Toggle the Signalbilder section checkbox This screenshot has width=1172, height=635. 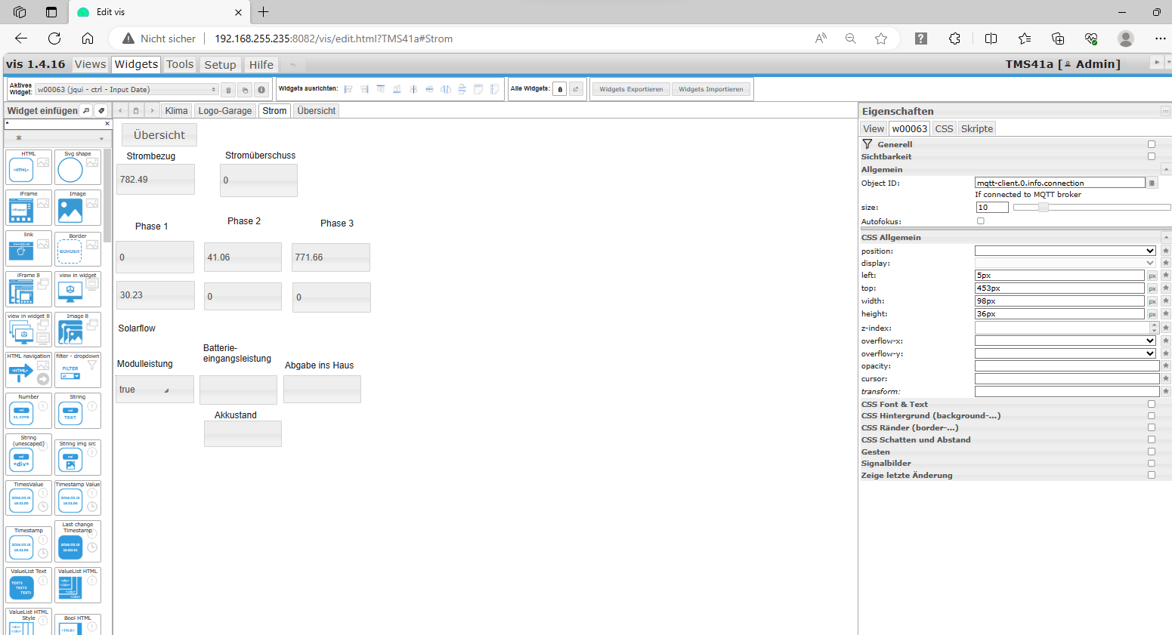tap(1152, 463)
